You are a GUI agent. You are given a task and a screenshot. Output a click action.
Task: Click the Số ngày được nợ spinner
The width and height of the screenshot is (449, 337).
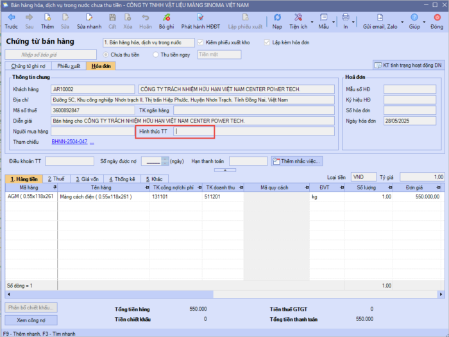(x=165, y=160)
